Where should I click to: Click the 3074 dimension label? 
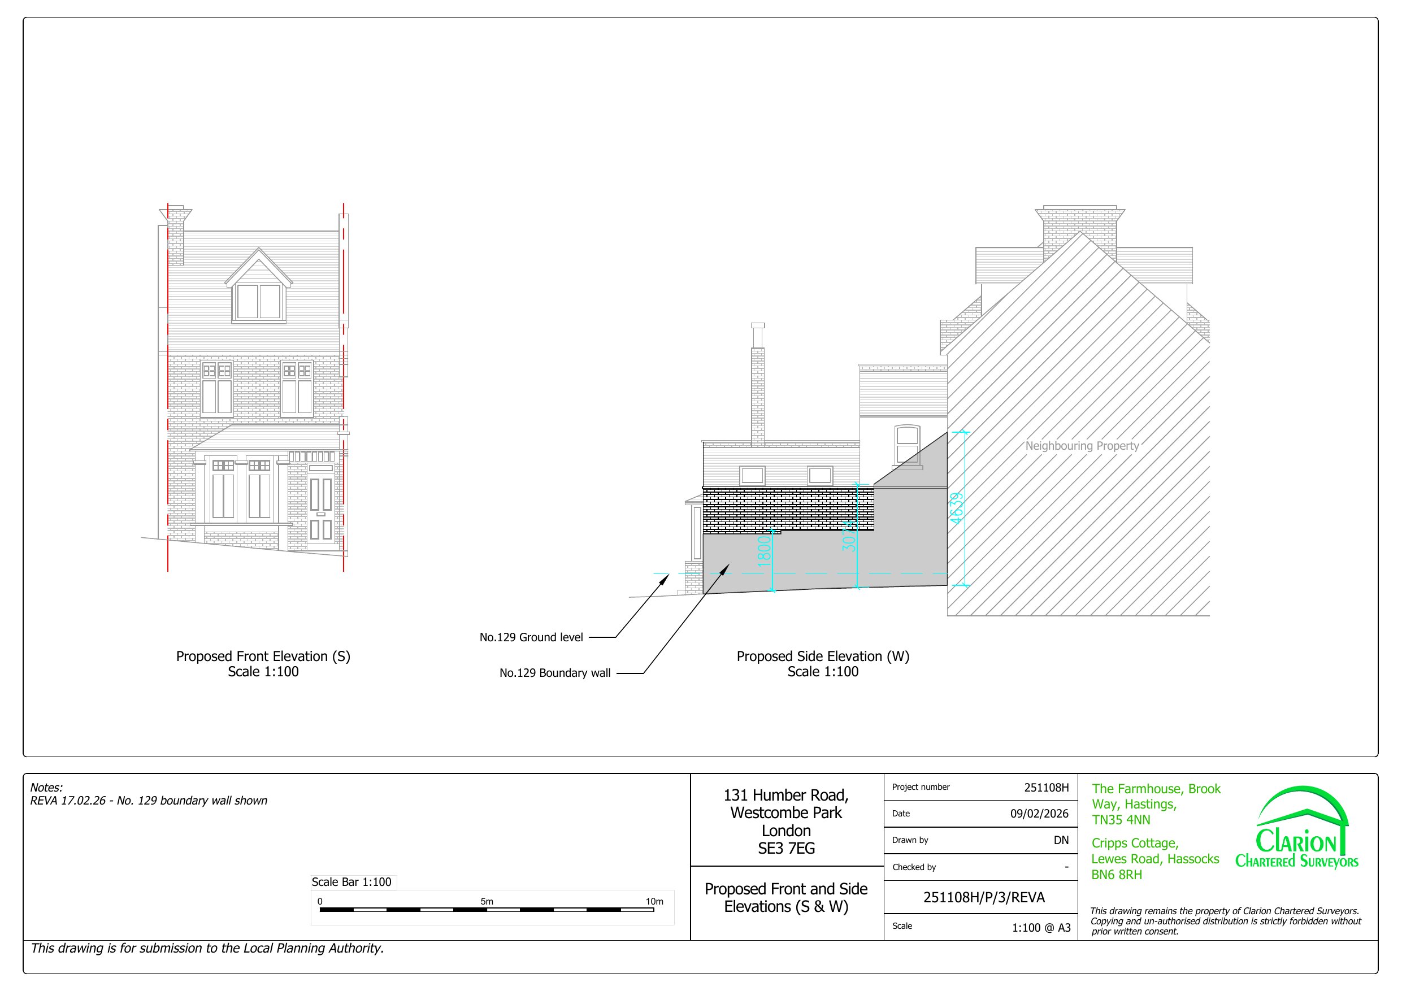849,536
